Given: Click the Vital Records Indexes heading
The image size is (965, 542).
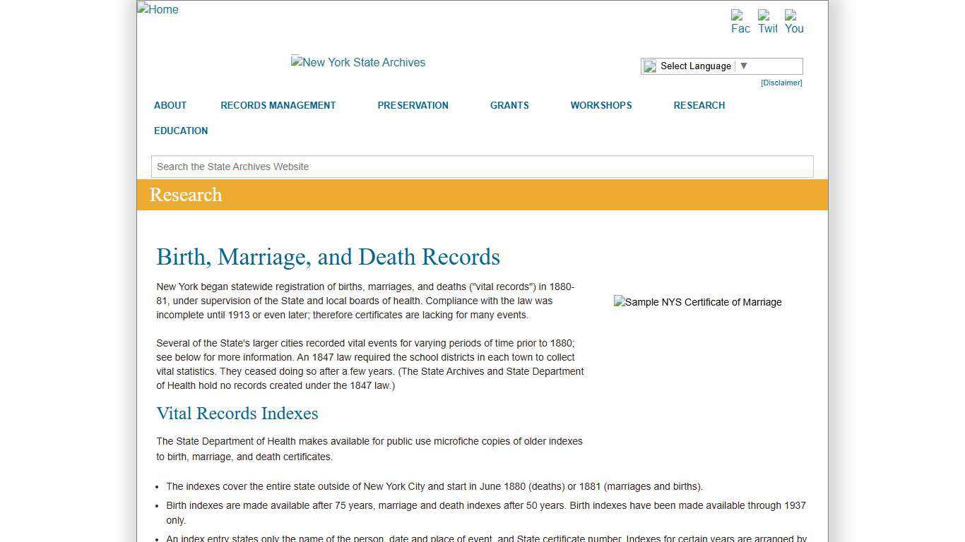Looking at the screenshot, I should [237, 414].
